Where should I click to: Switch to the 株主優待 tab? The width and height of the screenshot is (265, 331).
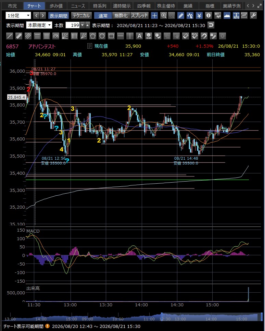point(166,6)
